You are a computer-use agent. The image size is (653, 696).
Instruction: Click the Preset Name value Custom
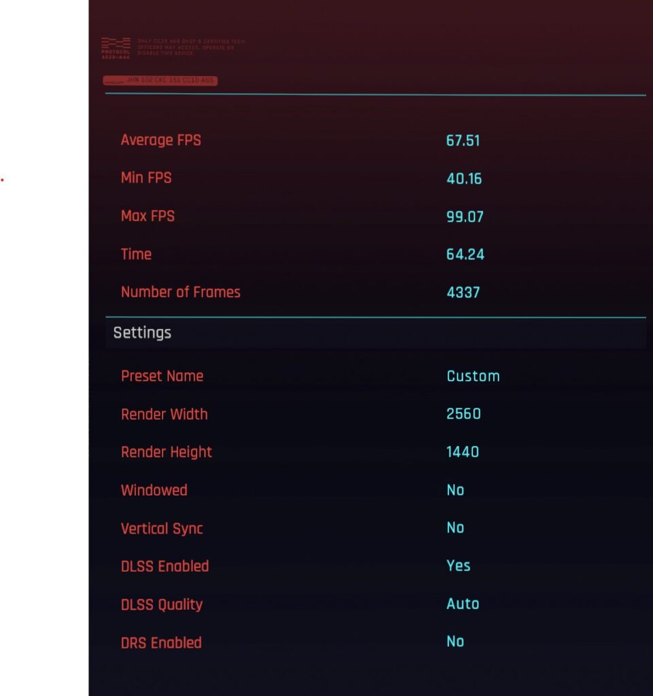pos(473,377)
